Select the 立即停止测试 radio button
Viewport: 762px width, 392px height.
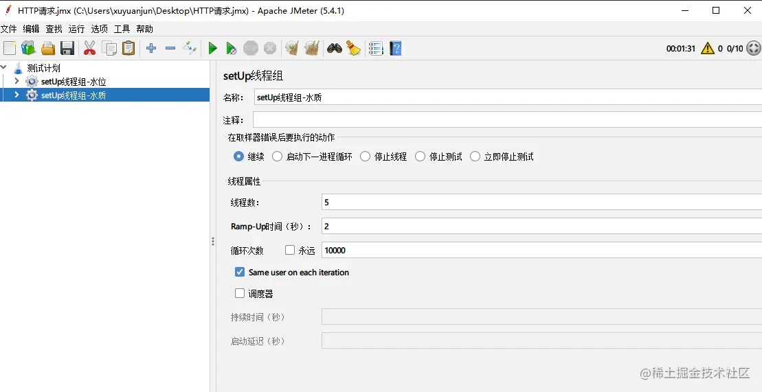pyautogui.click(x=475, y=157)
